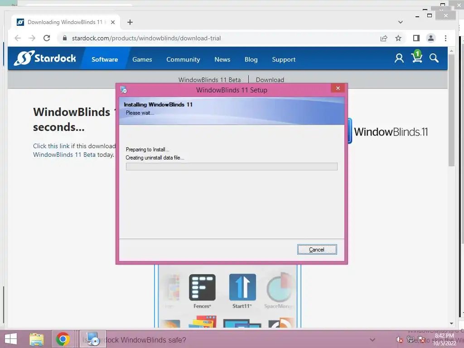The height and width of the screenshot is (348, 464).
Task: Click the Download subnav link
Action: [x=270, y=80]
